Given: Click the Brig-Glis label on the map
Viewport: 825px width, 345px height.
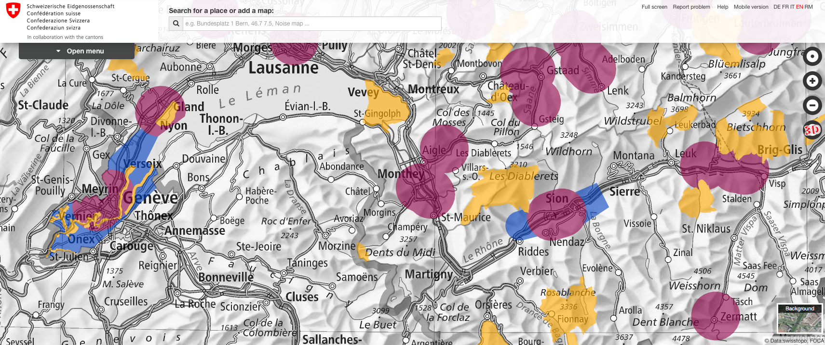Looking at the screenshot, I should 780,150.
